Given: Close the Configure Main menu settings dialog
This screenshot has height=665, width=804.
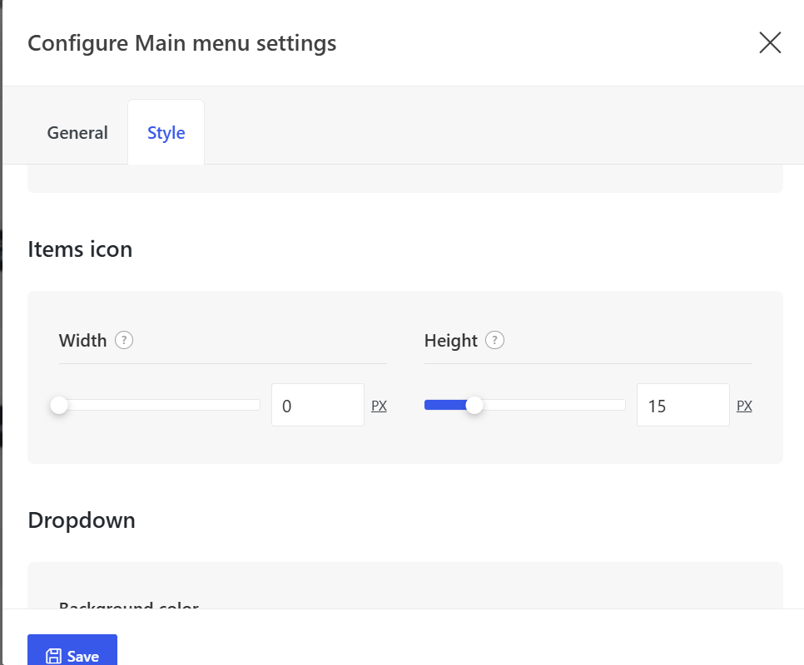Looking at the screenshot, I should coord(770,42).
